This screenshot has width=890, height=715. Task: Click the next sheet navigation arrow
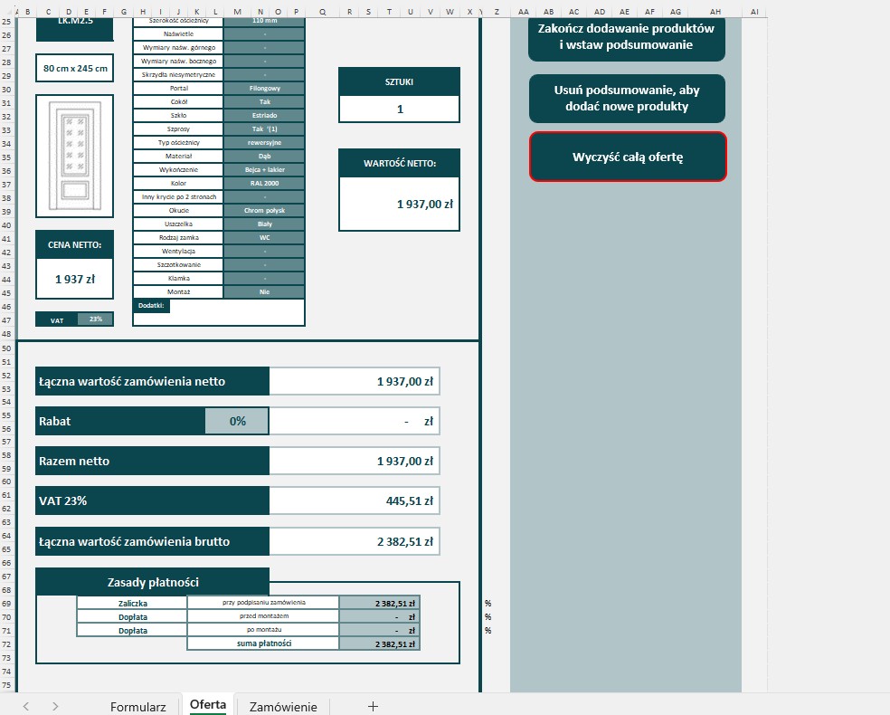55,706
